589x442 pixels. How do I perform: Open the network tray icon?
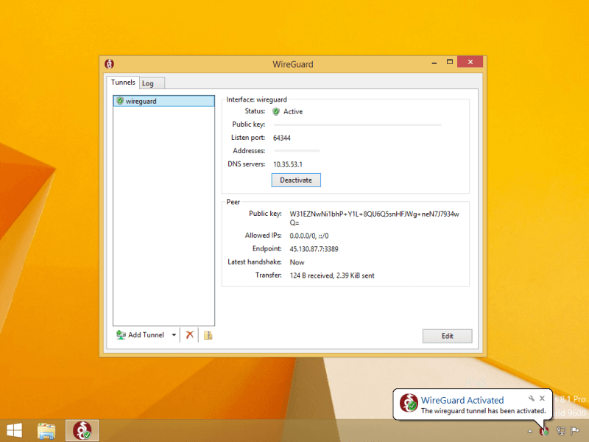[x=561, y=430]
